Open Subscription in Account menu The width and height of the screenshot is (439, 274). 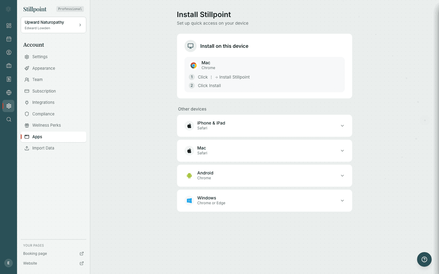53,91
